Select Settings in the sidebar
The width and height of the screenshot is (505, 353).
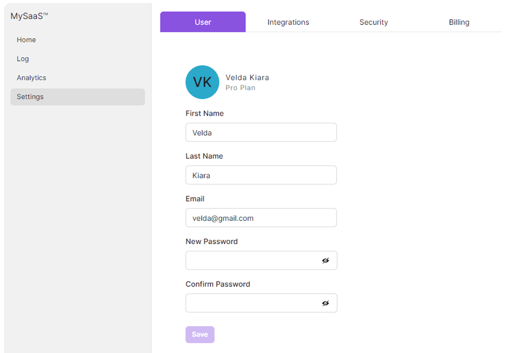[30, 97]
